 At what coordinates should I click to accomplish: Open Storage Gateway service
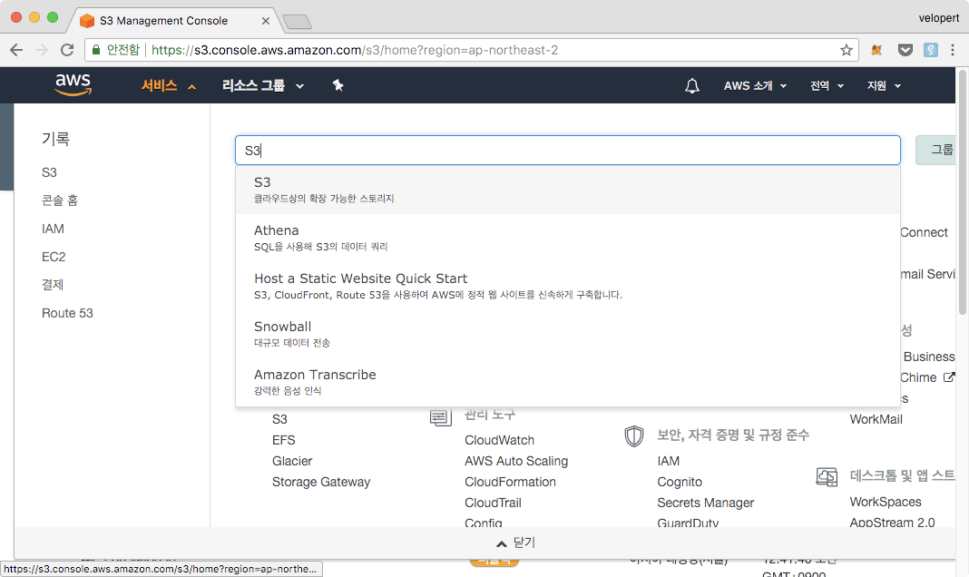coord(321,482)
